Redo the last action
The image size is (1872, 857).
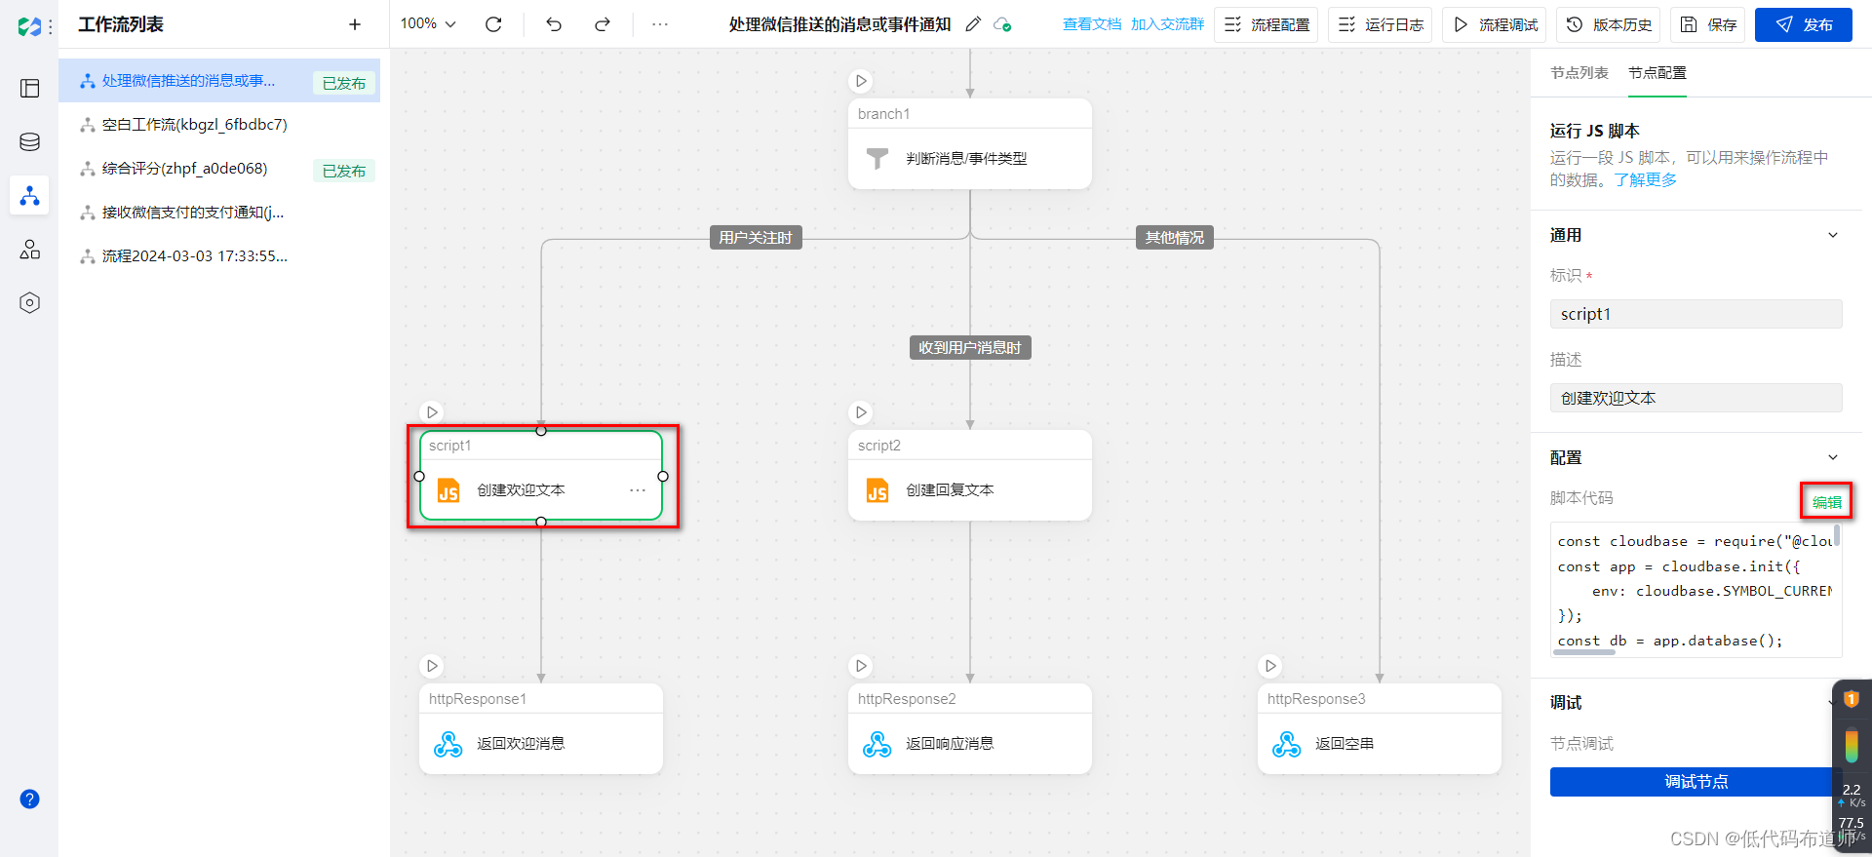coord(603,24)
